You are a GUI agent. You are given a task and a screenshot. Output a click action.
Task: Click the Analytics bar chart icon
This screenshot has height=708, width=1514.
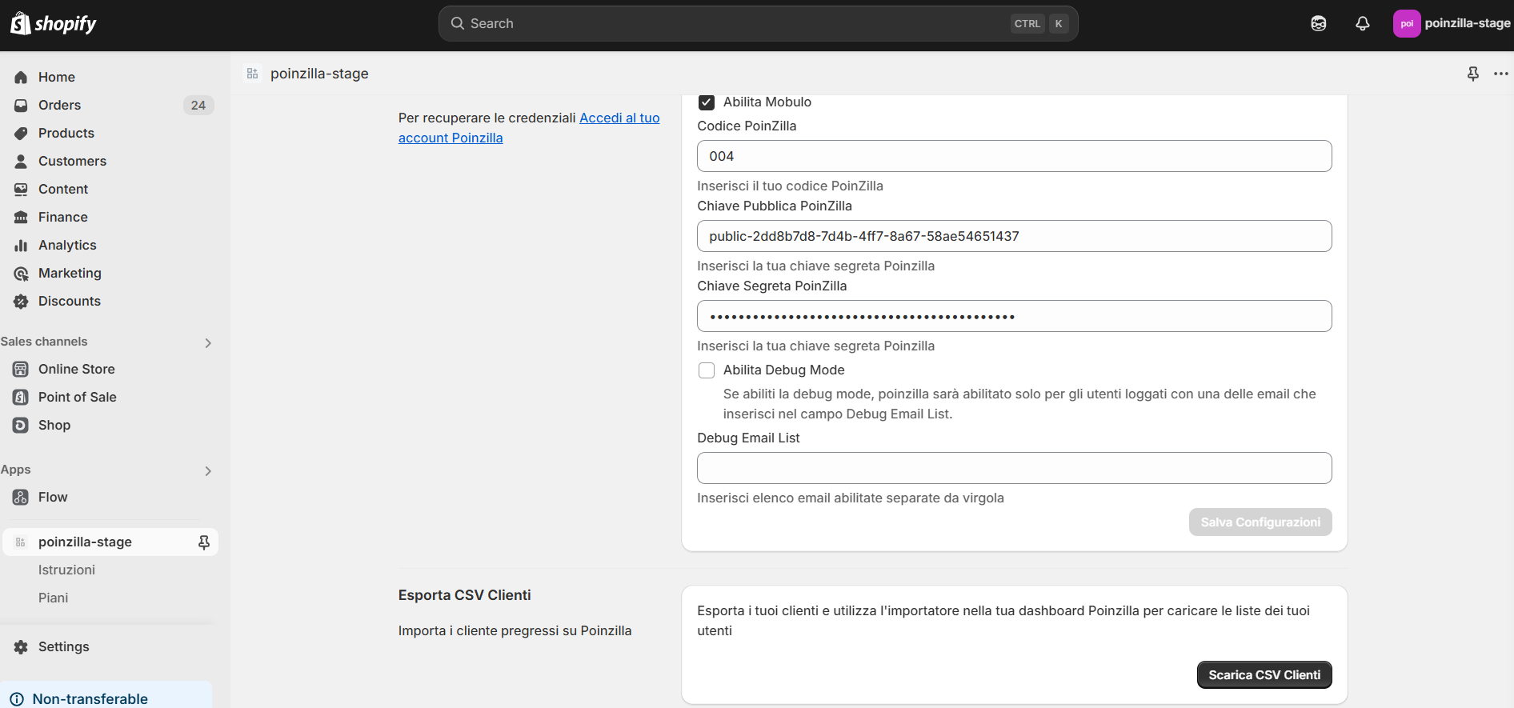point(21,245)
